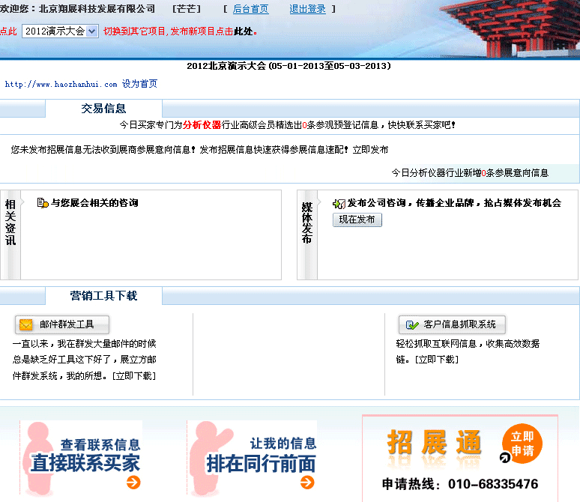Click the icon beside 发布公司咨询
This screenshot has height=502, width=580.
point(339,203)
